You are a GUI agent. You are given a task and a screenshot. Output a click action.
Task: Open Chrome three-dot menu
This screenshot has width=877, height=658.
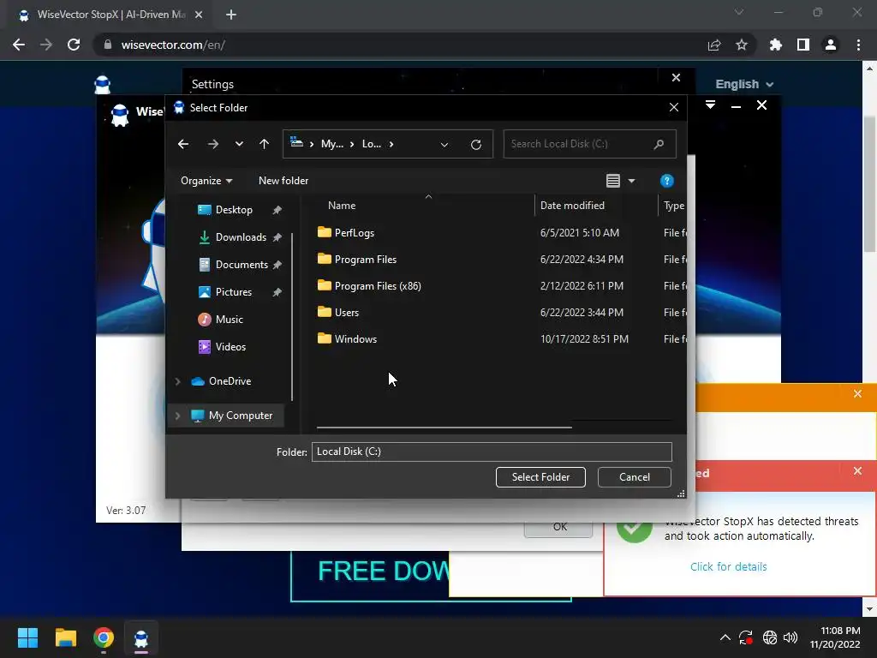[x=858, y=45]
